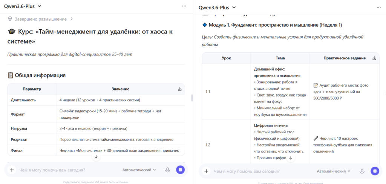Open Qwen3.6-Plus model dropdown in right window
This screenshot has width=386, height=184.
point(217,8)
